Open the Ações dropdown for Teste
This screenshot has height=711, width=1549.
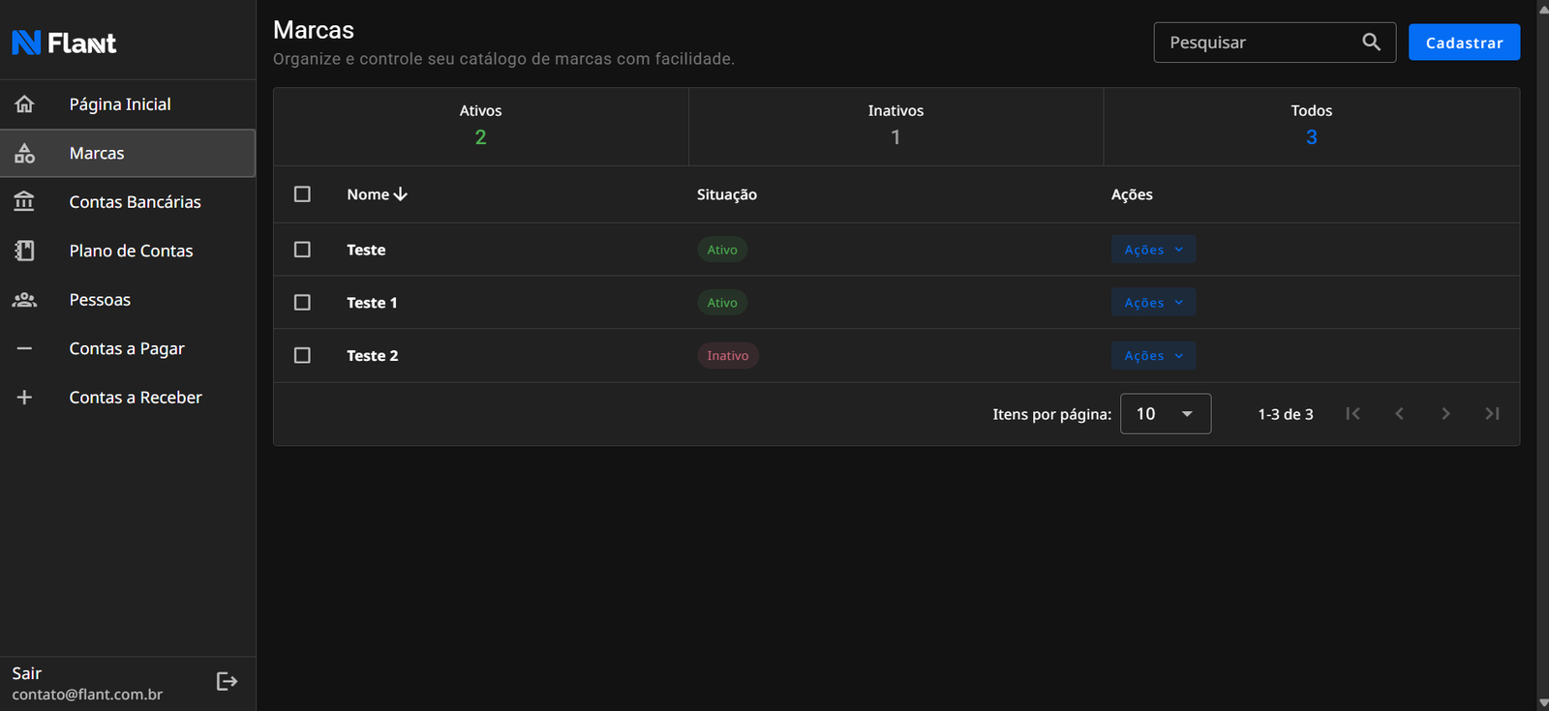(x=1153, y=250)
